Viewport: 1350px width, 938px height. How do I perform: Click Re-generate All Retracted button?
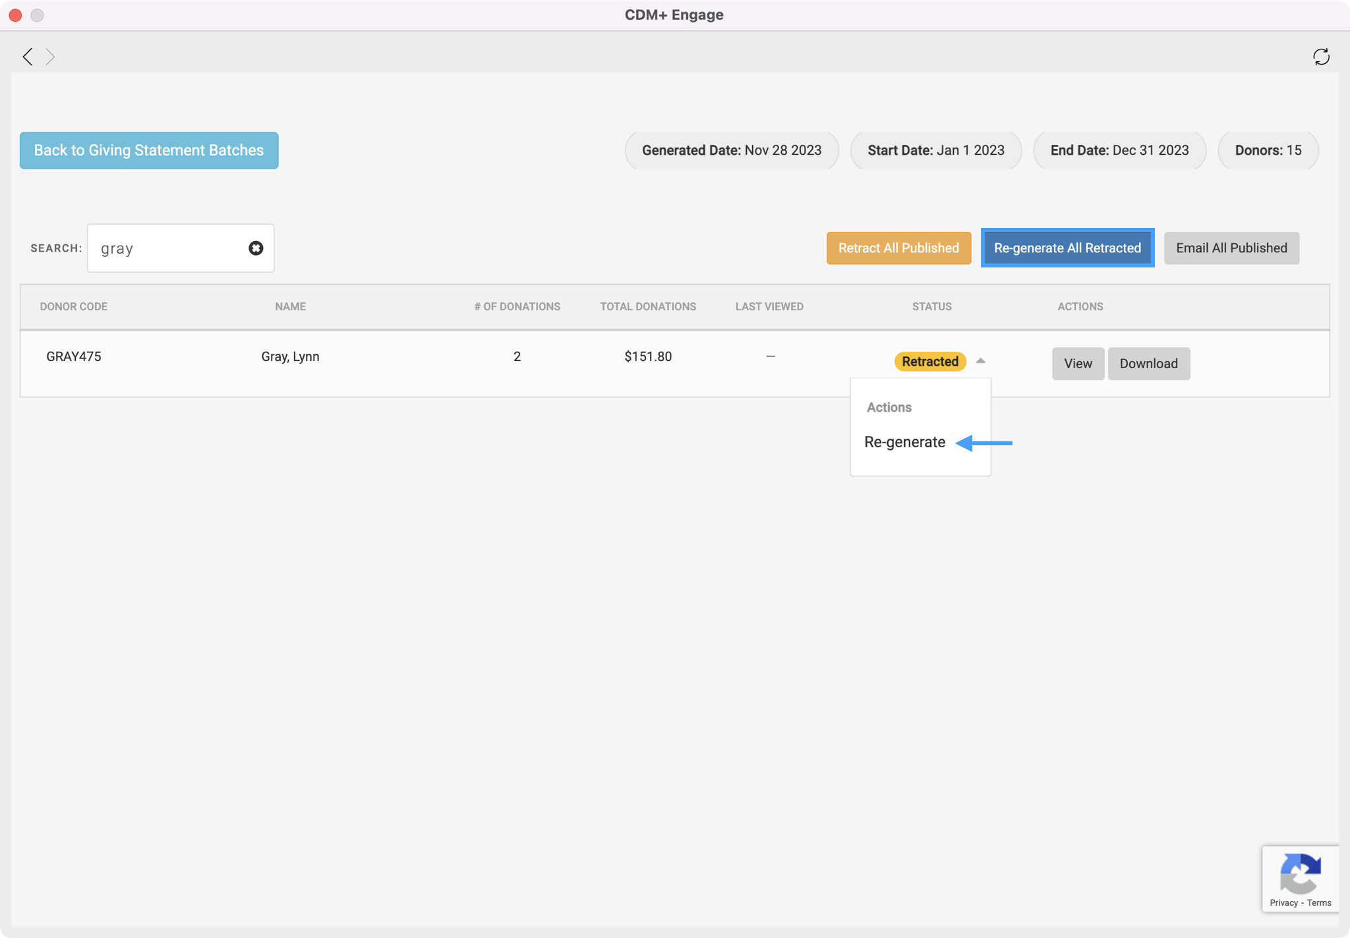[1067, 248]
